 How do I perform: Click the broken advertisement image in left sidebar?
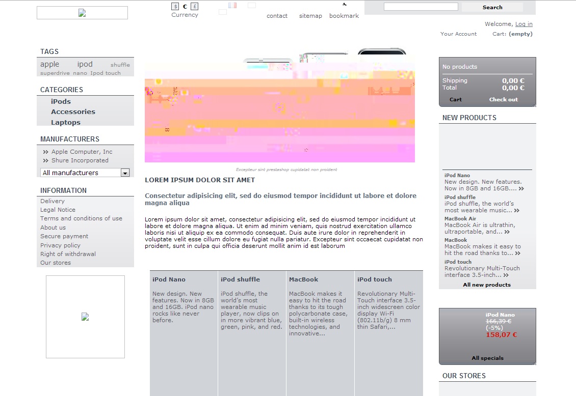pos(85,317)
